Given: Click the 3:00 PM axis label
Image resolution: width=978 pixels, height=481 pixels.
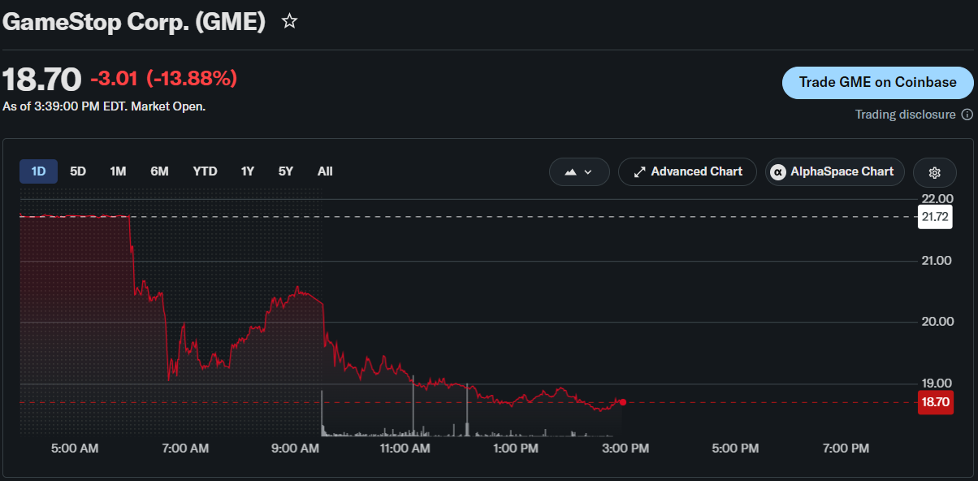Looking at the screenshot, I should click(625, 448).
